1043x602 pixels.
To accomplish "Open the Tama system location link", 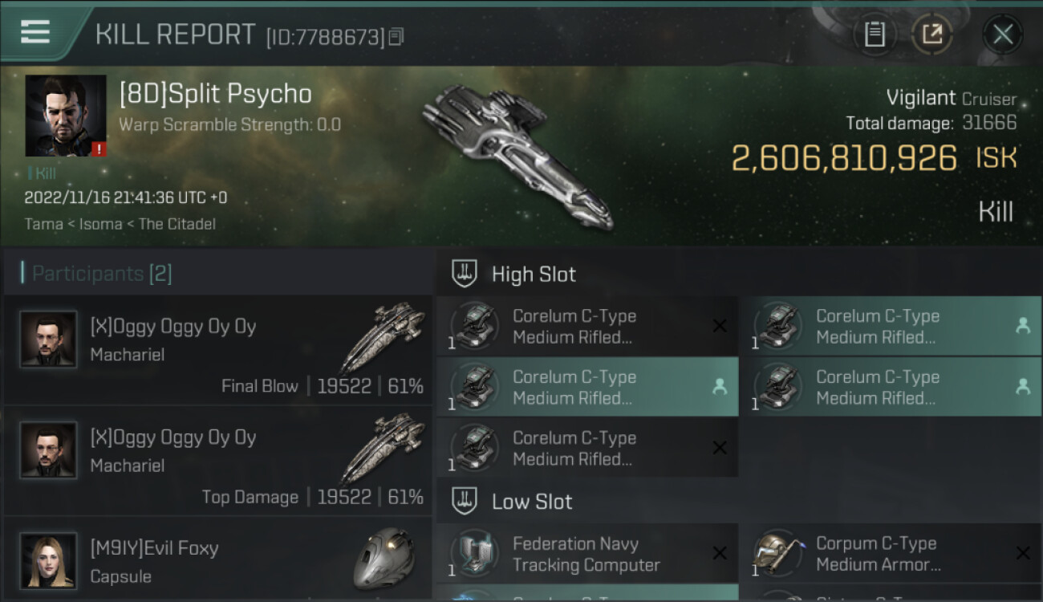I will pos(43,224).
